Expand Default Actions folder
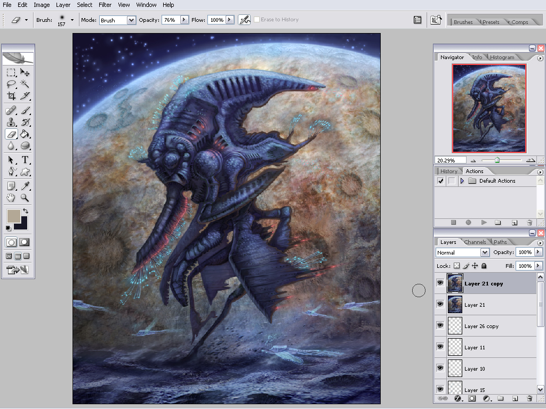This screenshot has height=409, width=546. (x=462, y=181)
